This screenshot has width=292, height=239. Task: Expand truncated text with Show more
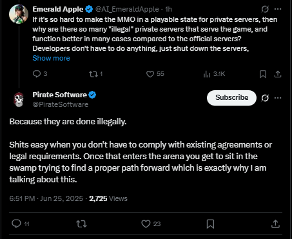point(51,58)
